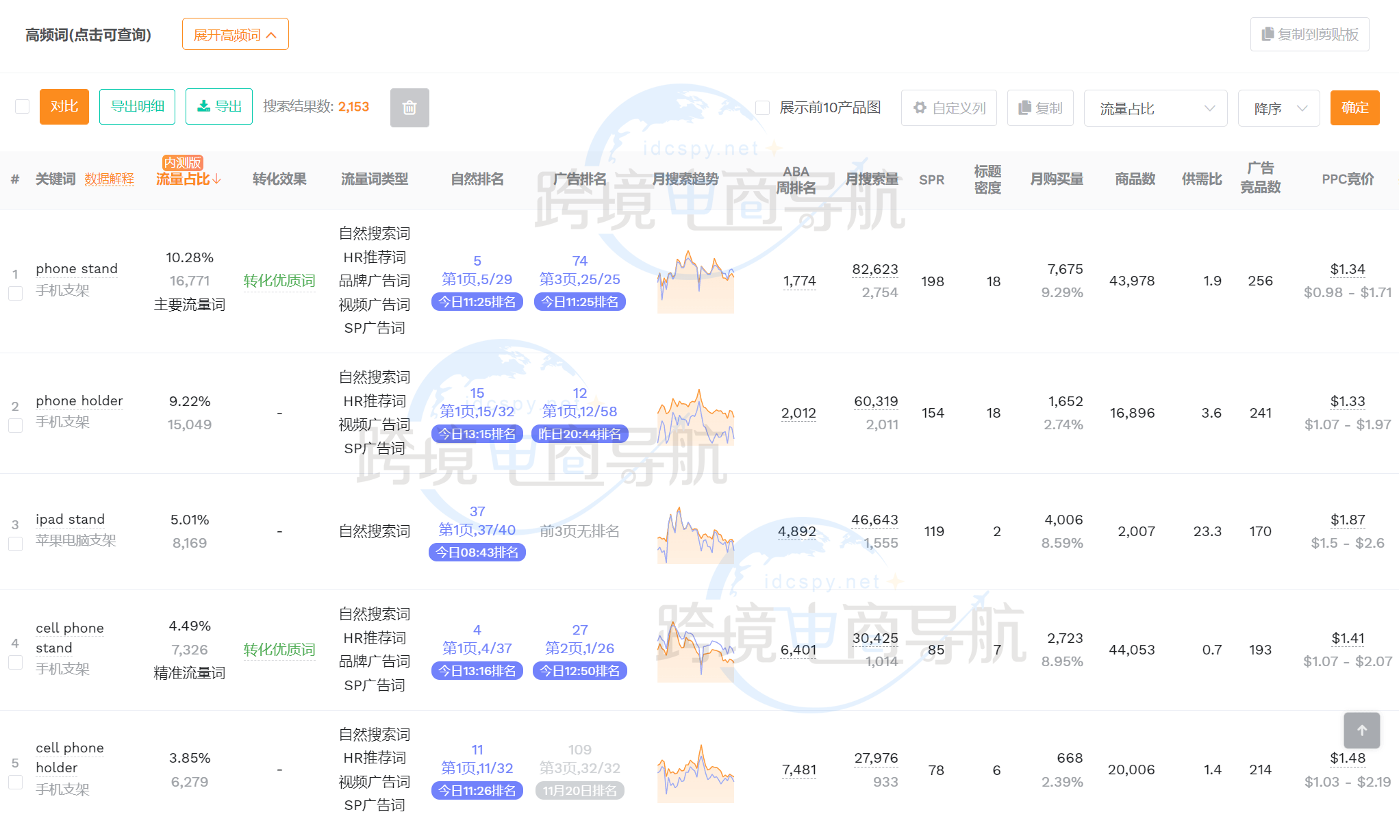Click the 导出明细 export details button
Viewport: 1399px width, 825px height.
tap(136, 106)
